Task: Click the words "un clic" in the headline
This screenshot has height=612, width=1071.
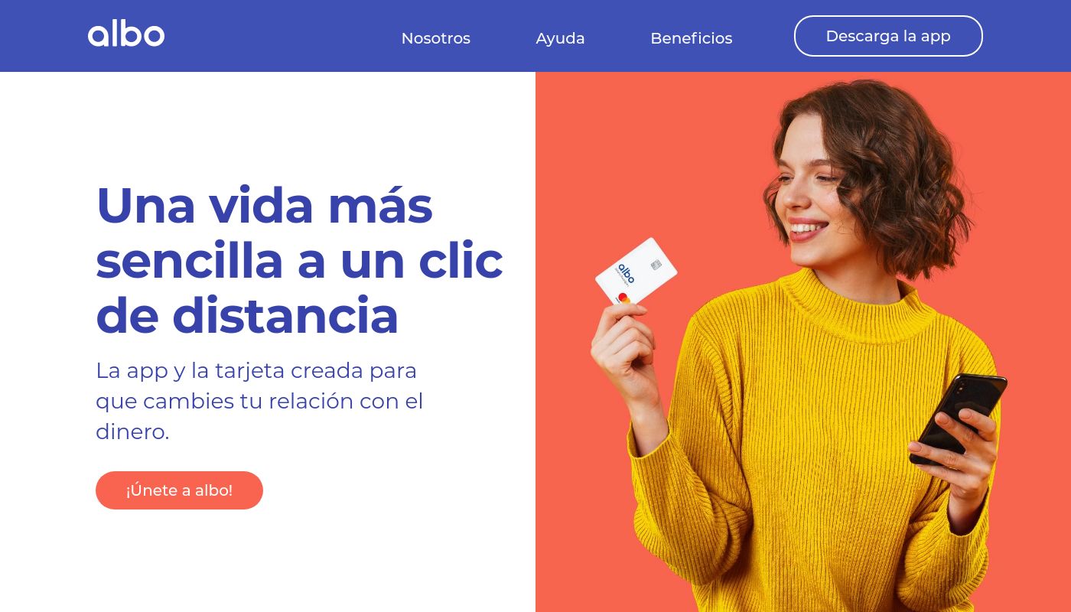Action: coord(422,261)
